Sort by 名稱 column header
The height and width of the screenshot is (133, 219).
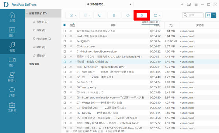tap(113, 25)
